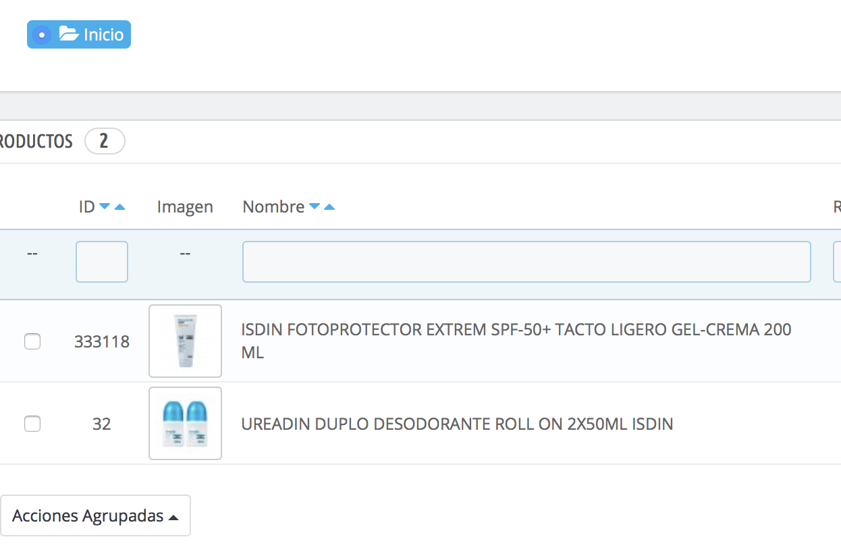Click the products count badge showing 2
Viewport: 841px width, 560px height.
105,142
